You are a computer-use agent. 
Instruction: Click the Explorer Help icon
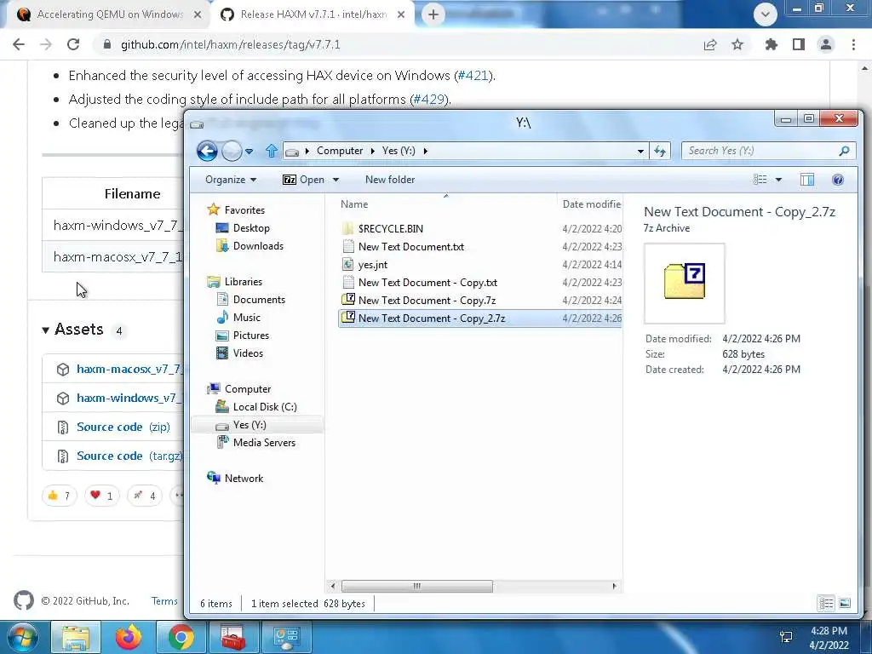838,179
